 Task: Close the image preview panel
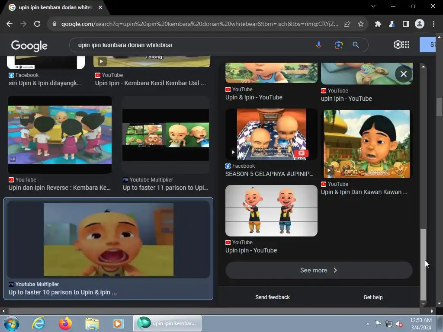click(404, 74)
